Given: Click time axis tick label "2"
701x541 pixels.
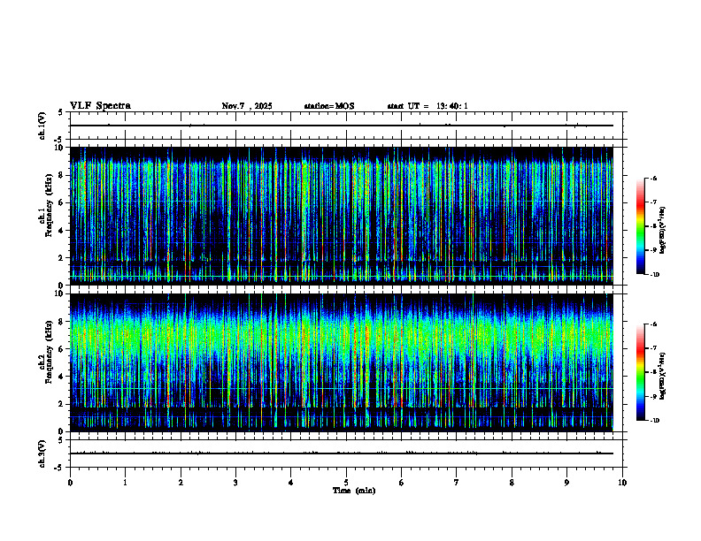Looking at the screenshot, I should pos(181,483).
